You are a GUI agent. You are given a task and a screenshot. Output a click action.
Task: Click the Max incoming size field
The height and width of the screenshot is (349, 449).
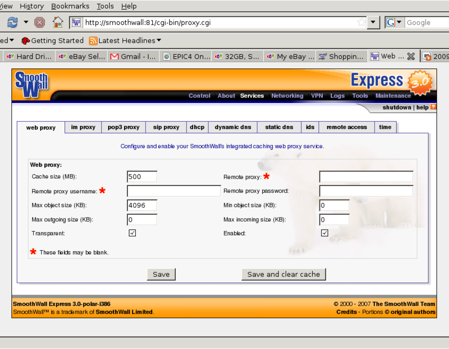[334, 219]
